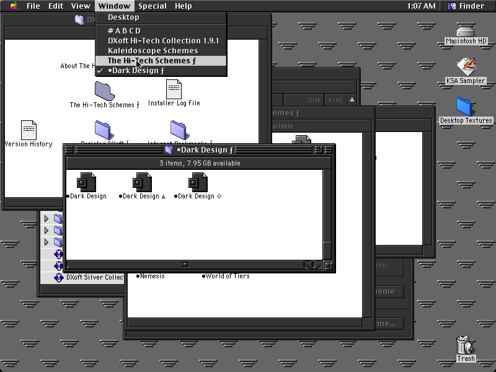The image size is (496, 372).
Task: Open the Help menu
Action: pos(183,6)
